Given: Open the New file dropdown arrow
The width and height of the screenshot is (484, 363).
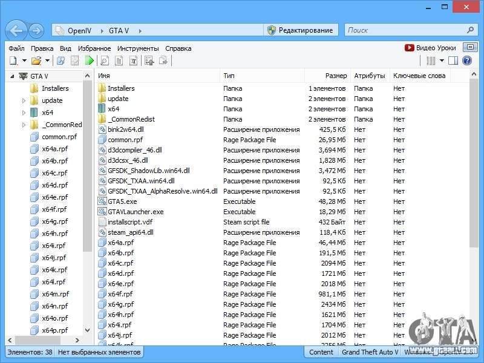Looking at the screenshot, I should (x=24, y=60).
